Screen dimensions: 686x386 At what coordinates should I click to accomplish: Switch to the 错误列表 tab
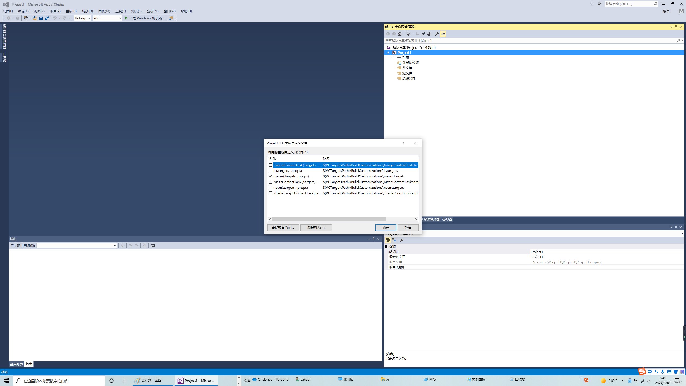coord(16,364)
